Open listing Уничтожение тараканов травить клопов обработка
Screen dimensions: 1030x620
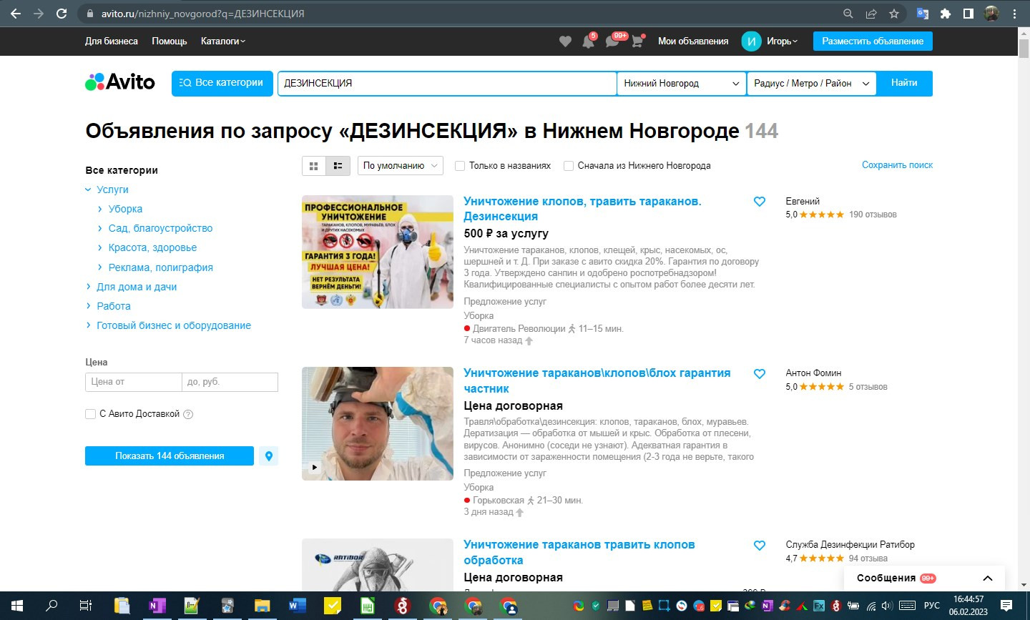tap(579, 552)
